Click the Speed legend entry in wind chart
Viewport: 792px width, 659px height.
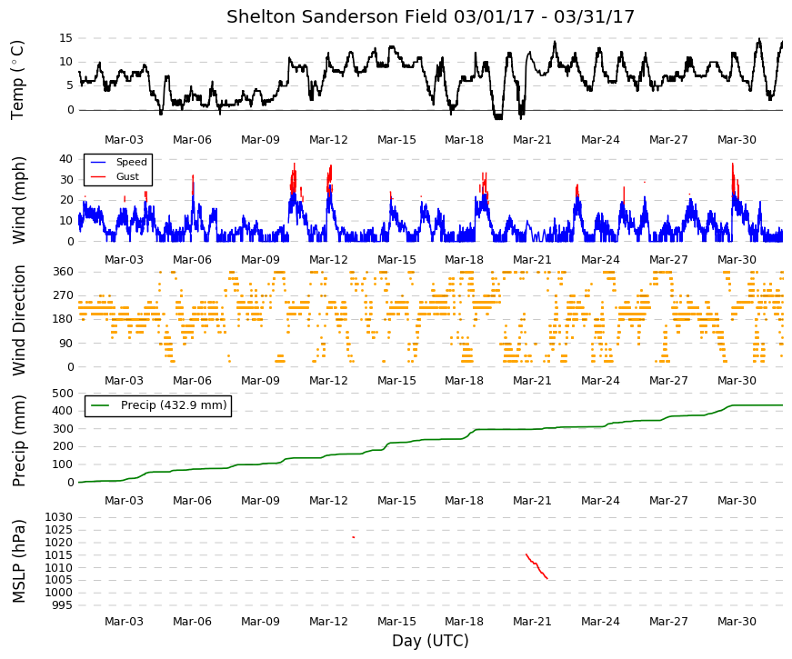131,162
